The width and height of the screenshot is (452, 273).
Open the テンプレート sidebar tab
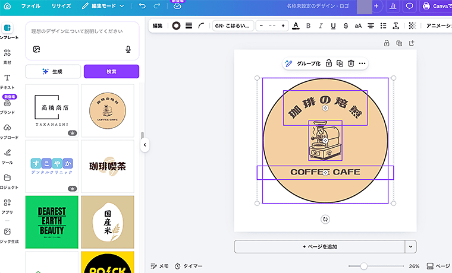(x=8, y=31)
